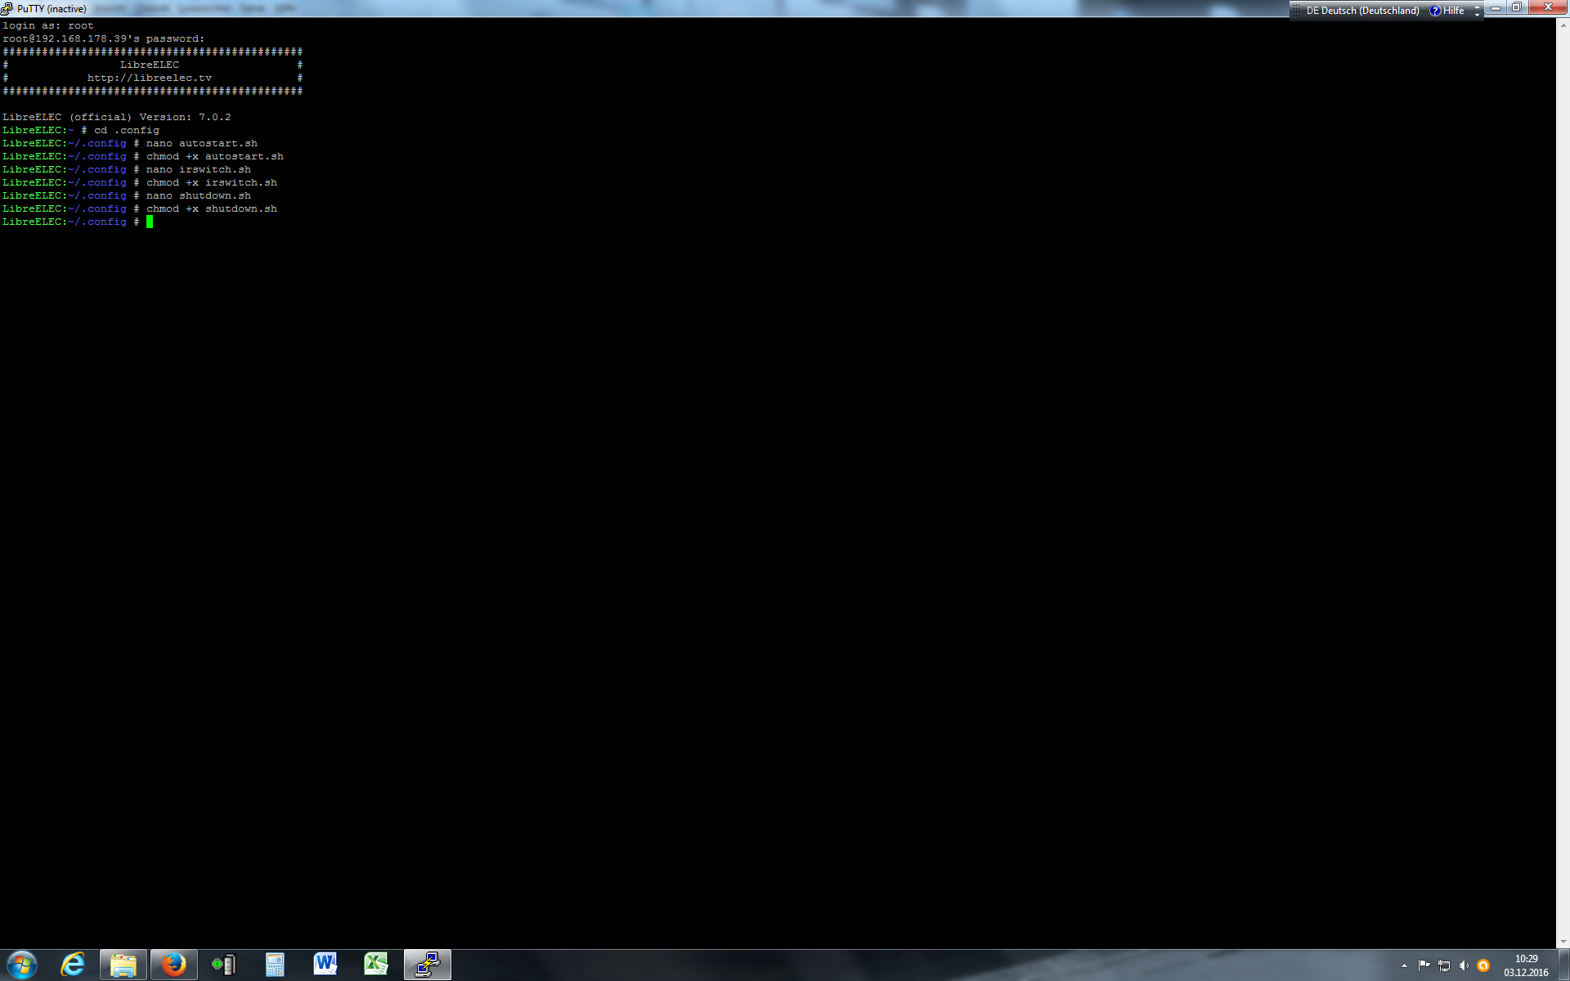Image resolution: width=1570 pixels, height=981 pixels.
Task: Open the remote control app taskbar icon
Action: click(x=224, y=965)
